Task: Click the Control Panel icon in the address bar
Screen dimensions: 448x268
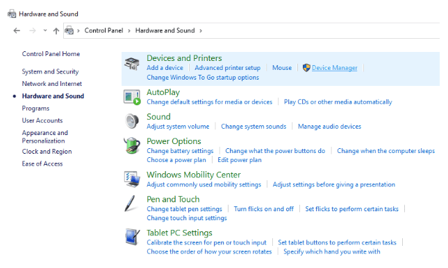Action: (69, 30)
